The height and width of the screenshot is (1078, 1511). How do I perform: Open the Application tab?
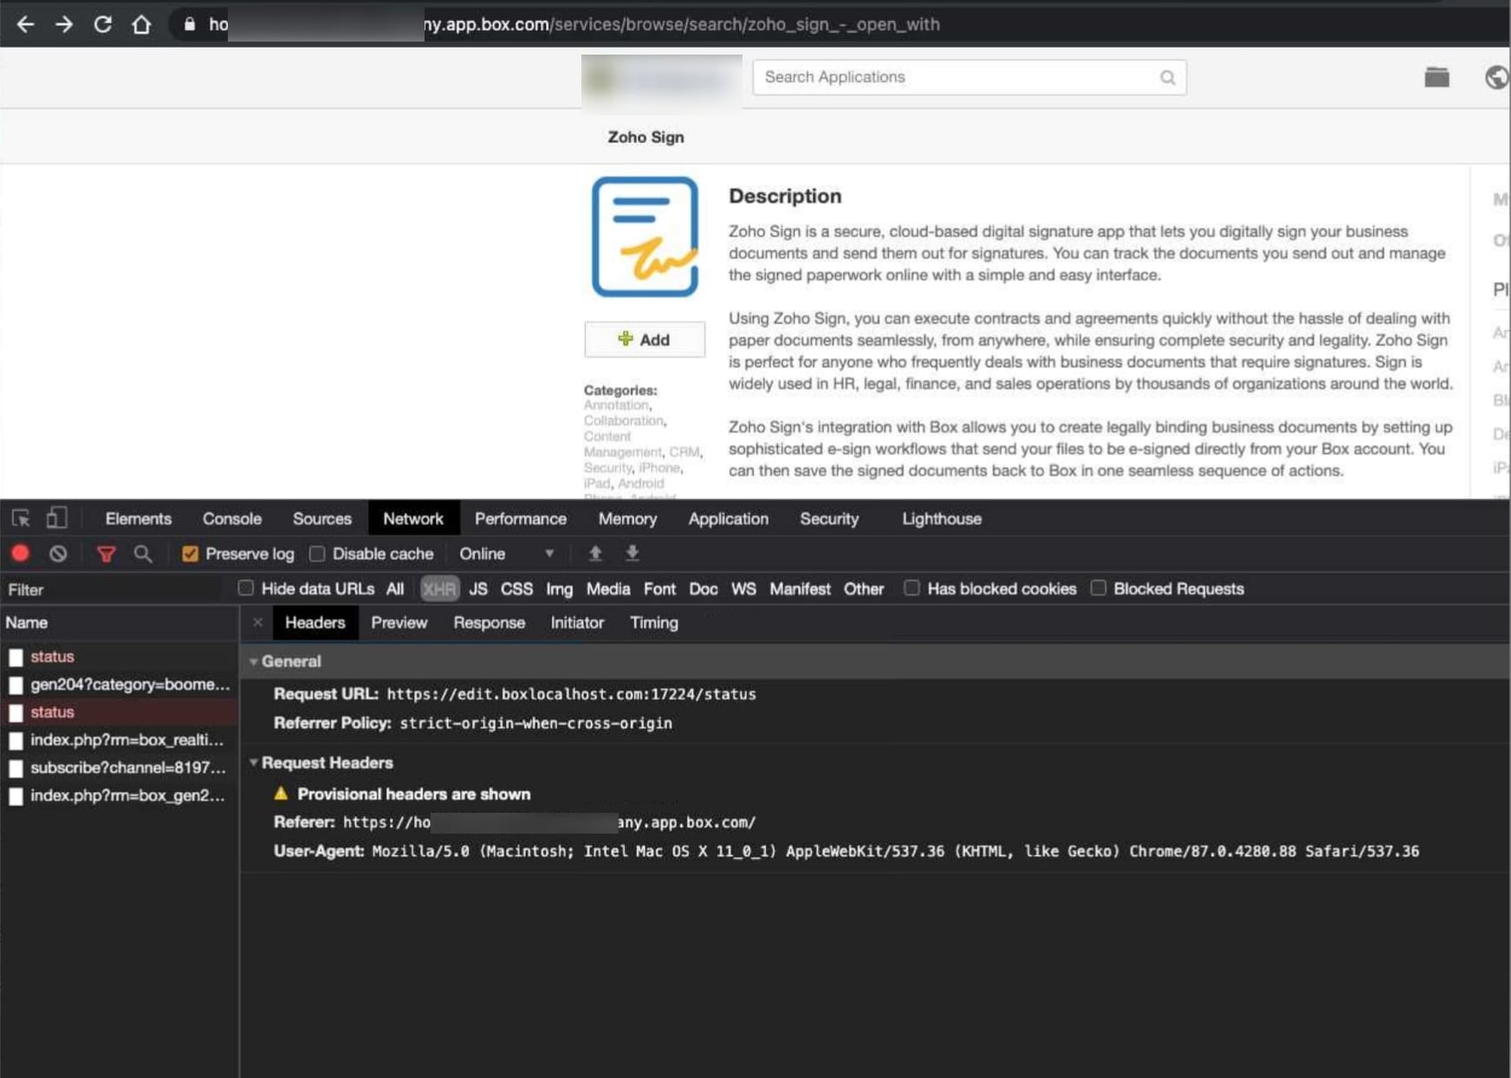(729, 518)
